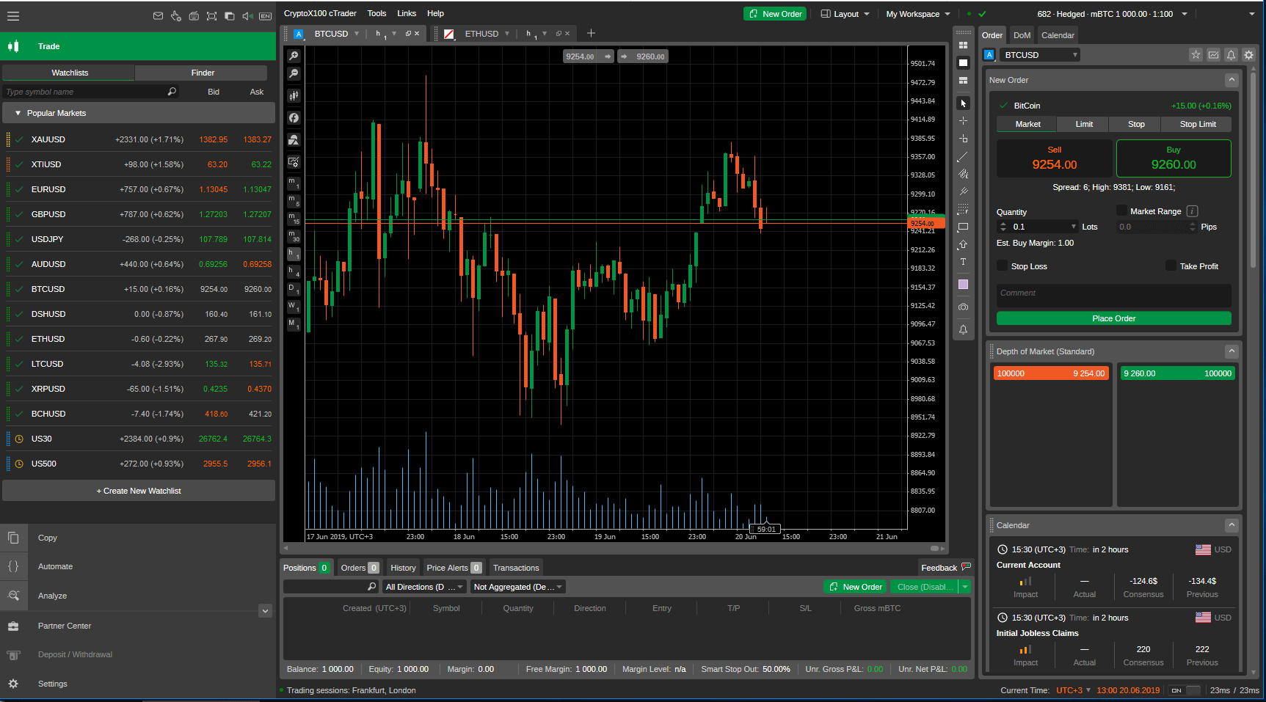Image resolution: width=1266 pixels, height=702 pixels.
Task: Change chart type with the candlestick icon
Action: pyautogui.click(x=294, y=95)
